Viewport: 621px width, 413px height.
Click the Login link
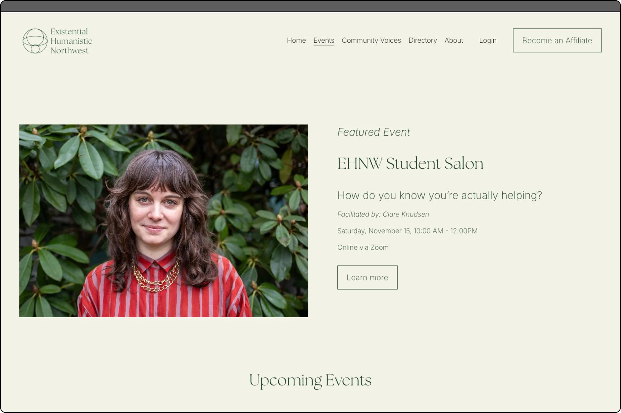(488, 41)
